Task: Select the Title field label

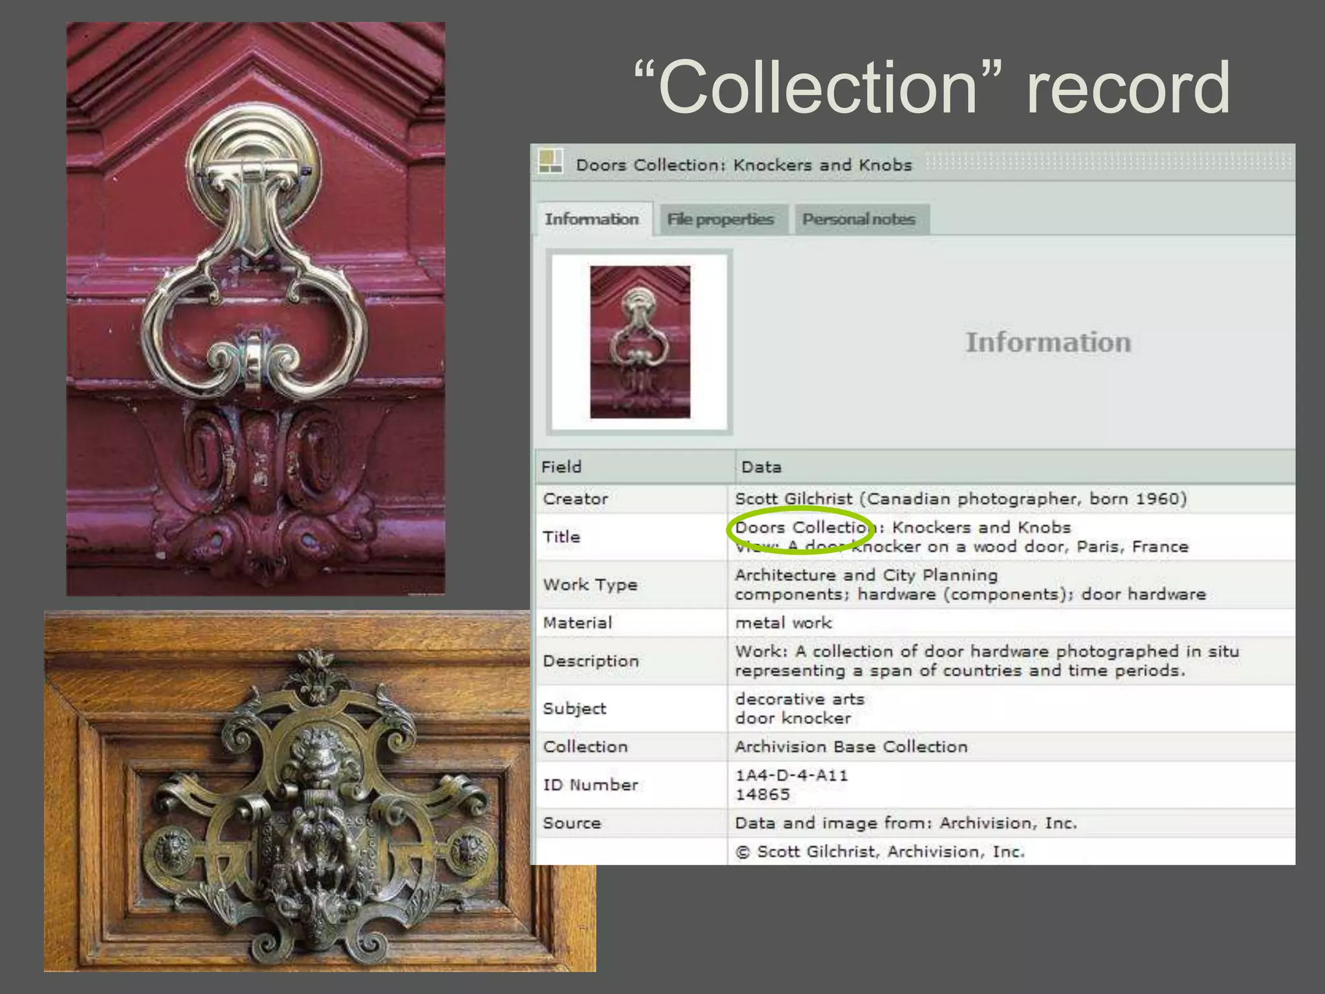Action: [561, 536]
